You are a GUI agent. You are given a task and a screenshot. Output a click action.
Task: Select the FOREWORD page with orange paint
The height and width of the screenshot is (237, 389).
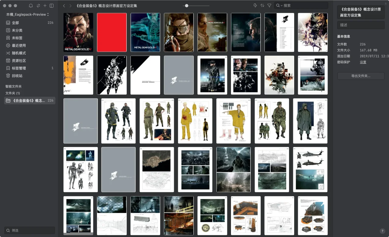coord(78,75)
